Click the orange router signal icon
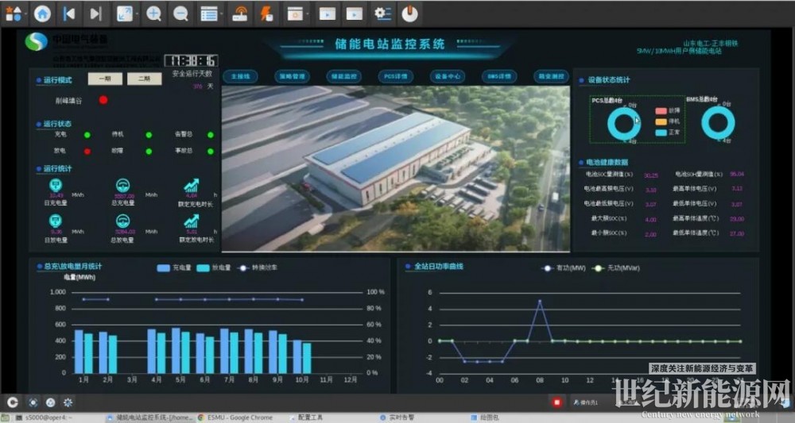 [x=239, y=13]
